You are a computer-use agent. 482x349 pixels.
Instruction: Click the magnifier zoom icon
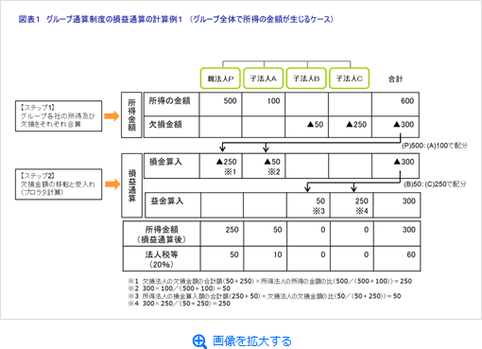coord(199,341)
